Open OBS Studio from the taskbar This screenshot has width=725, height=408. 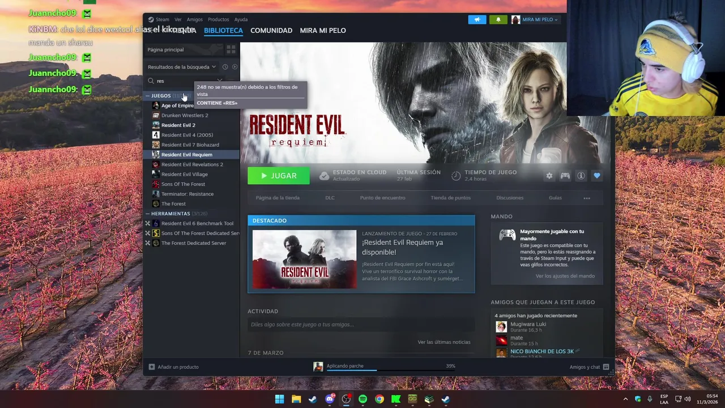[x=346, y=399]
